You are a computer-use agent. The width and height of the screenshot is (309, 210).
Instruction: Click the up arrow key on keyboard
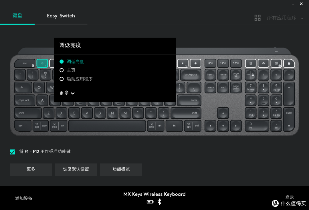tap(223, 113)
